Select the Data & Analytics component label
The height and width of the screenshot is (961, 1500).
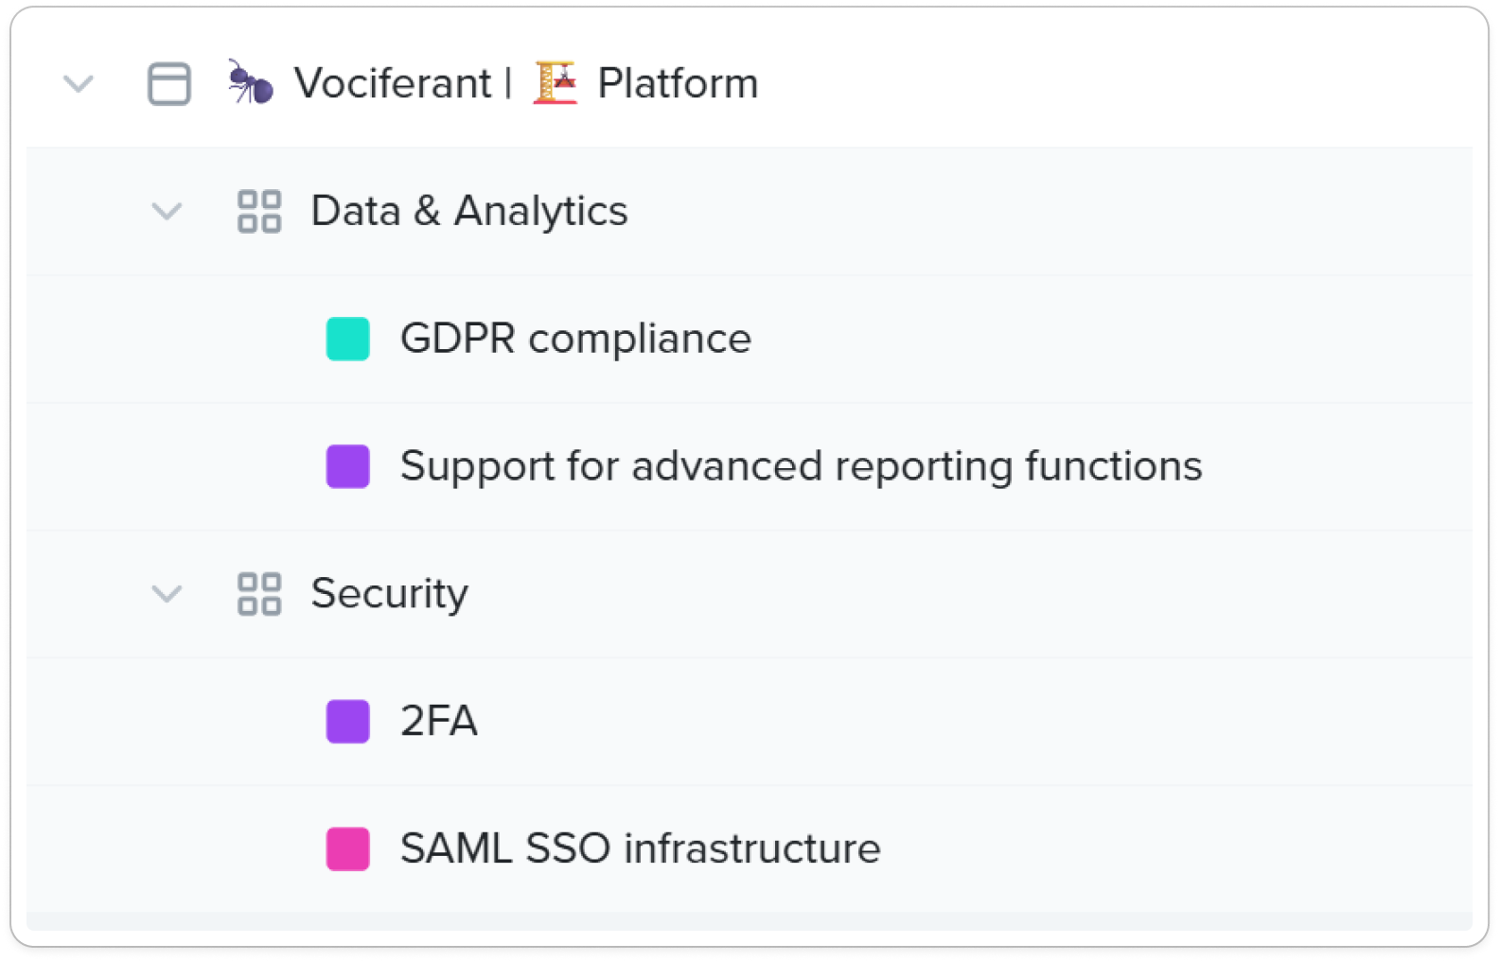[x=469, y=211]
